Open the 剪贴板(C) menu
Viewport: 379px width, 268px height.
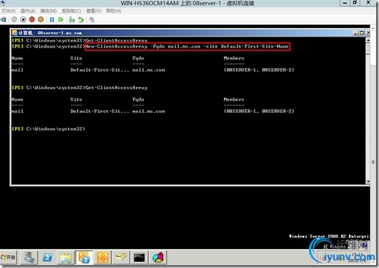71,11
